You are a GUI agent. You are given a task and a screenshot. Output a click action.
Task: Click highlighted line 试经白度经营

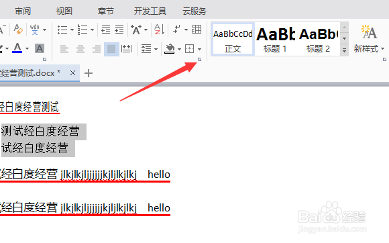click(35, 148)
